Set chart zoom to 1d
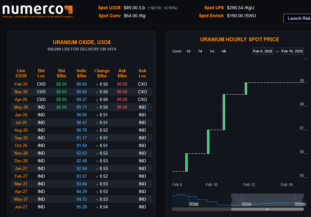Viewport: 311px width, 217px height. tap(188, 51)
